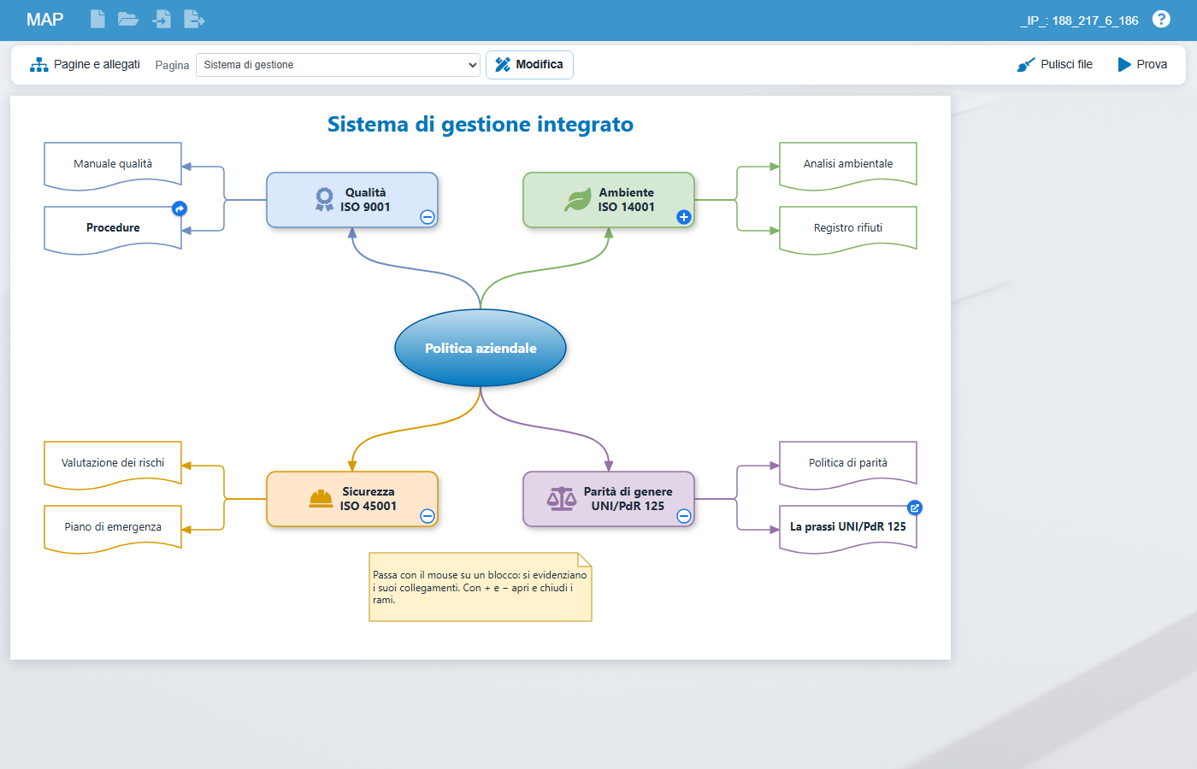Open the Sistema di gestione page dropdown
This screenshot has width=1197, height=769.
coord(338,65)
